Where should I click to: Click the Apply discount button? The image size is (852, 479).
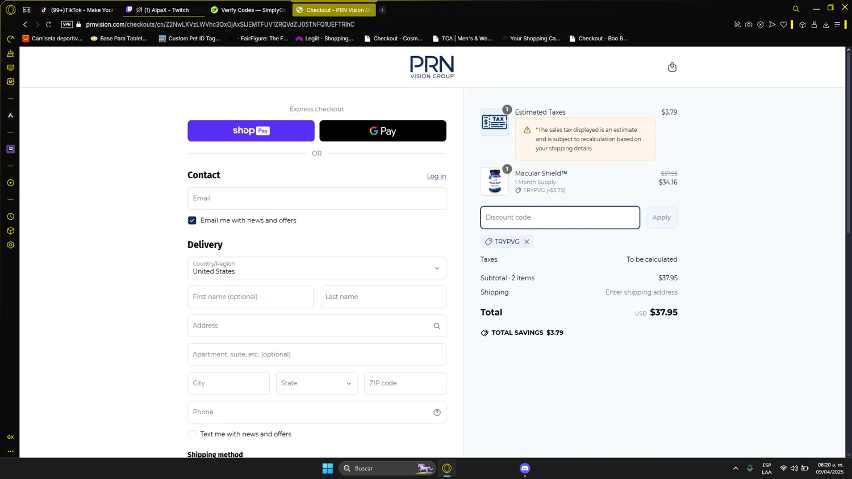point(661,217)
